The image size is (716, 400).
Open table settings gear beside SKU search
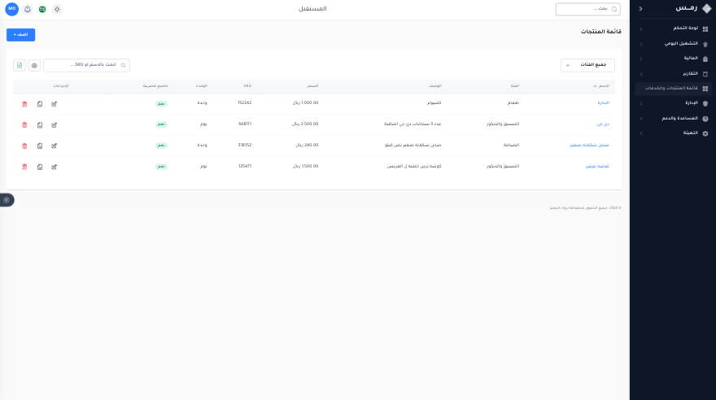click(x=34, y=65)
